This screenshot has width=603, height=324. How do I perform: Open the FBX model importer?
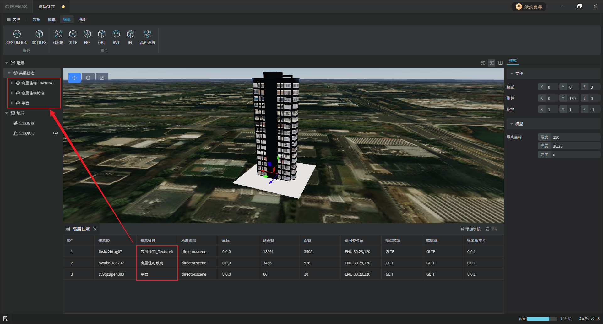[x=87, y=34]
